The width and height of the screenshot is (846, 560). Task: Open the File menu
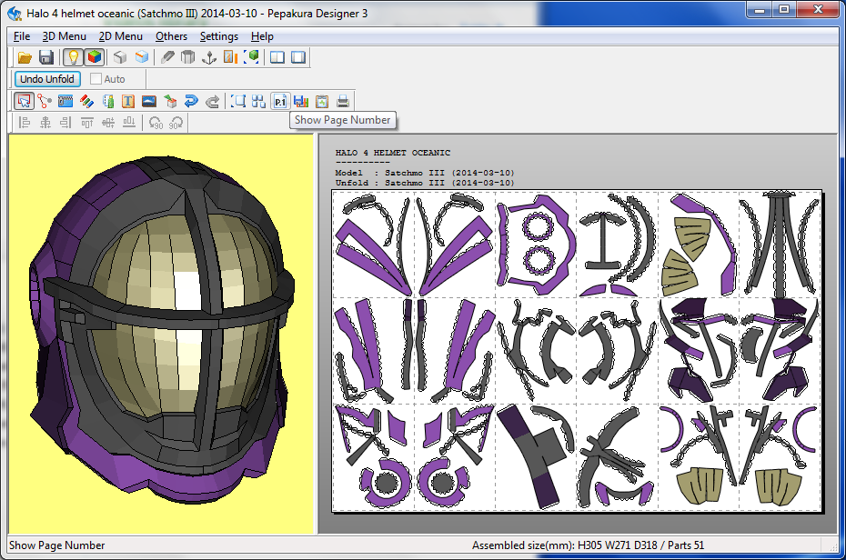(x=22, y=36)
